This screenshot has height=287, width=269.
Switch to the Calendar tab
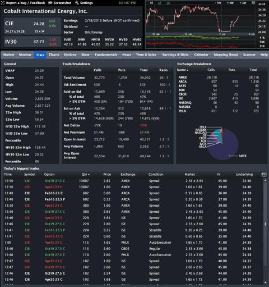click(x=201, y=54)
